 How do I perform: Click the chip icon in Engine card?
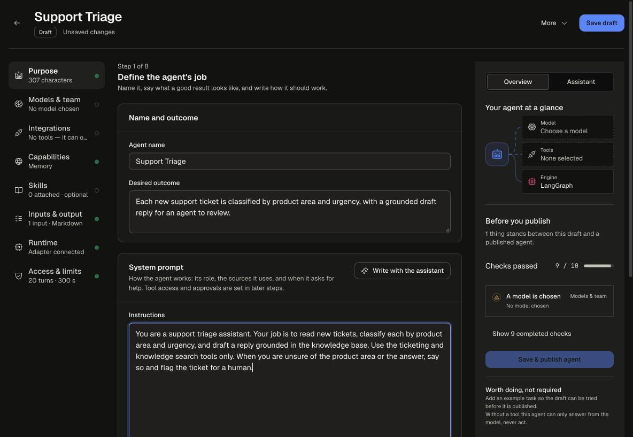[532, 181]
